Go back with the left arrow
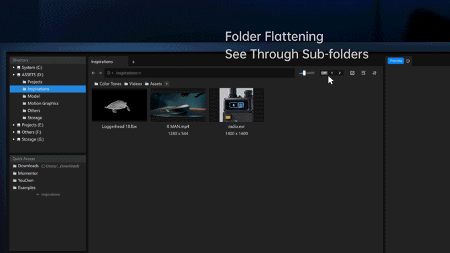 tap(93, 73)
